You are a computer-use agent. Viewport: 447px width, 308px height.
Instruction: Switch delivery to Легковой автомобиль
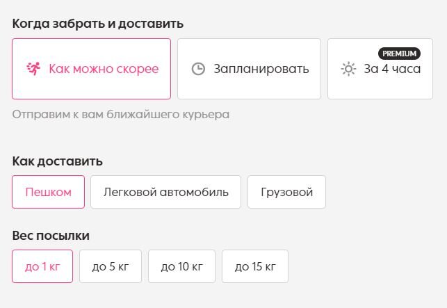point(165,192)
